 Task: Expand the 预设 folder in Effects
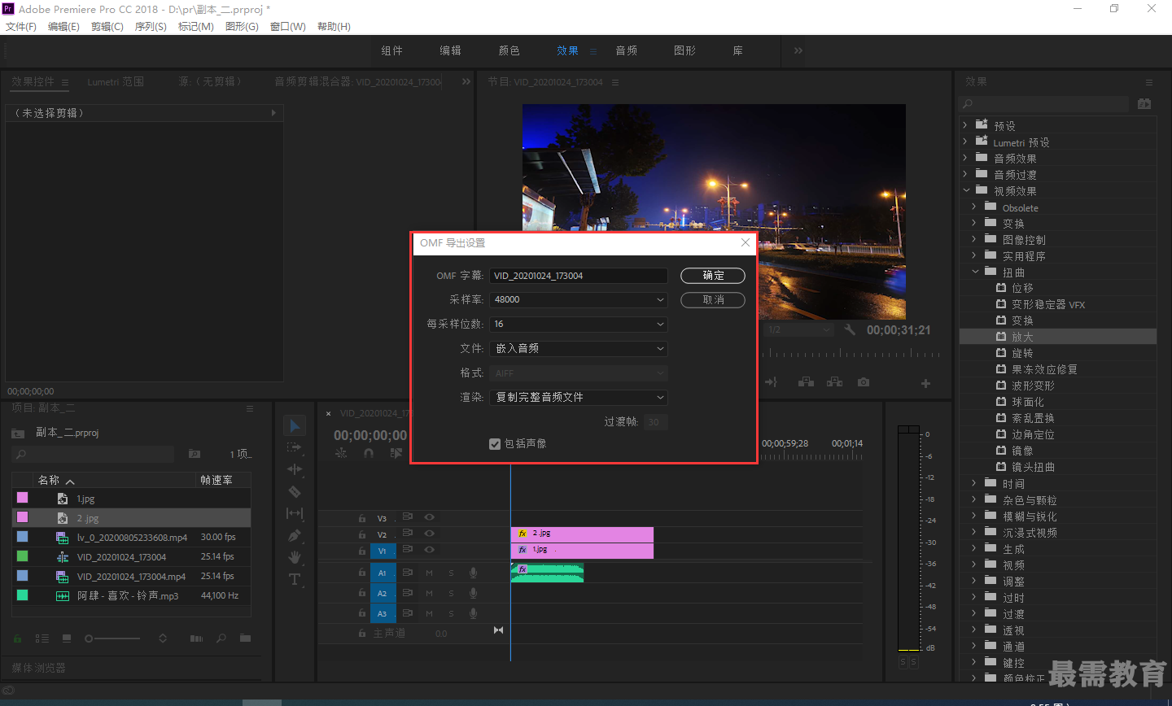[x=965, y=125]
